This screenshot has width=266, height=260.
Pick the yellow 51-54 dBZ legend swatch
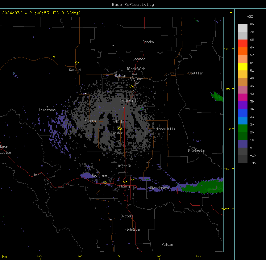click(243, 66)
